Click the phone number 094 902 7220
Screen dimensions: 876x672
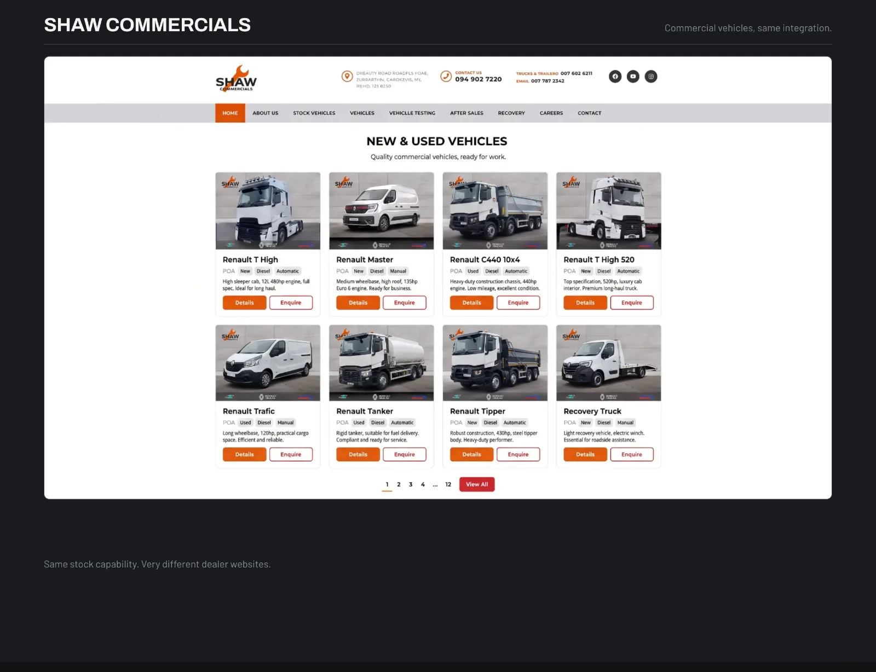tap(479, 79)
